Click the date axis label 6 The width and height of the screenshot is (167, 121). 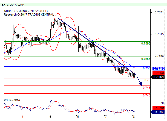tap(78, 117)
